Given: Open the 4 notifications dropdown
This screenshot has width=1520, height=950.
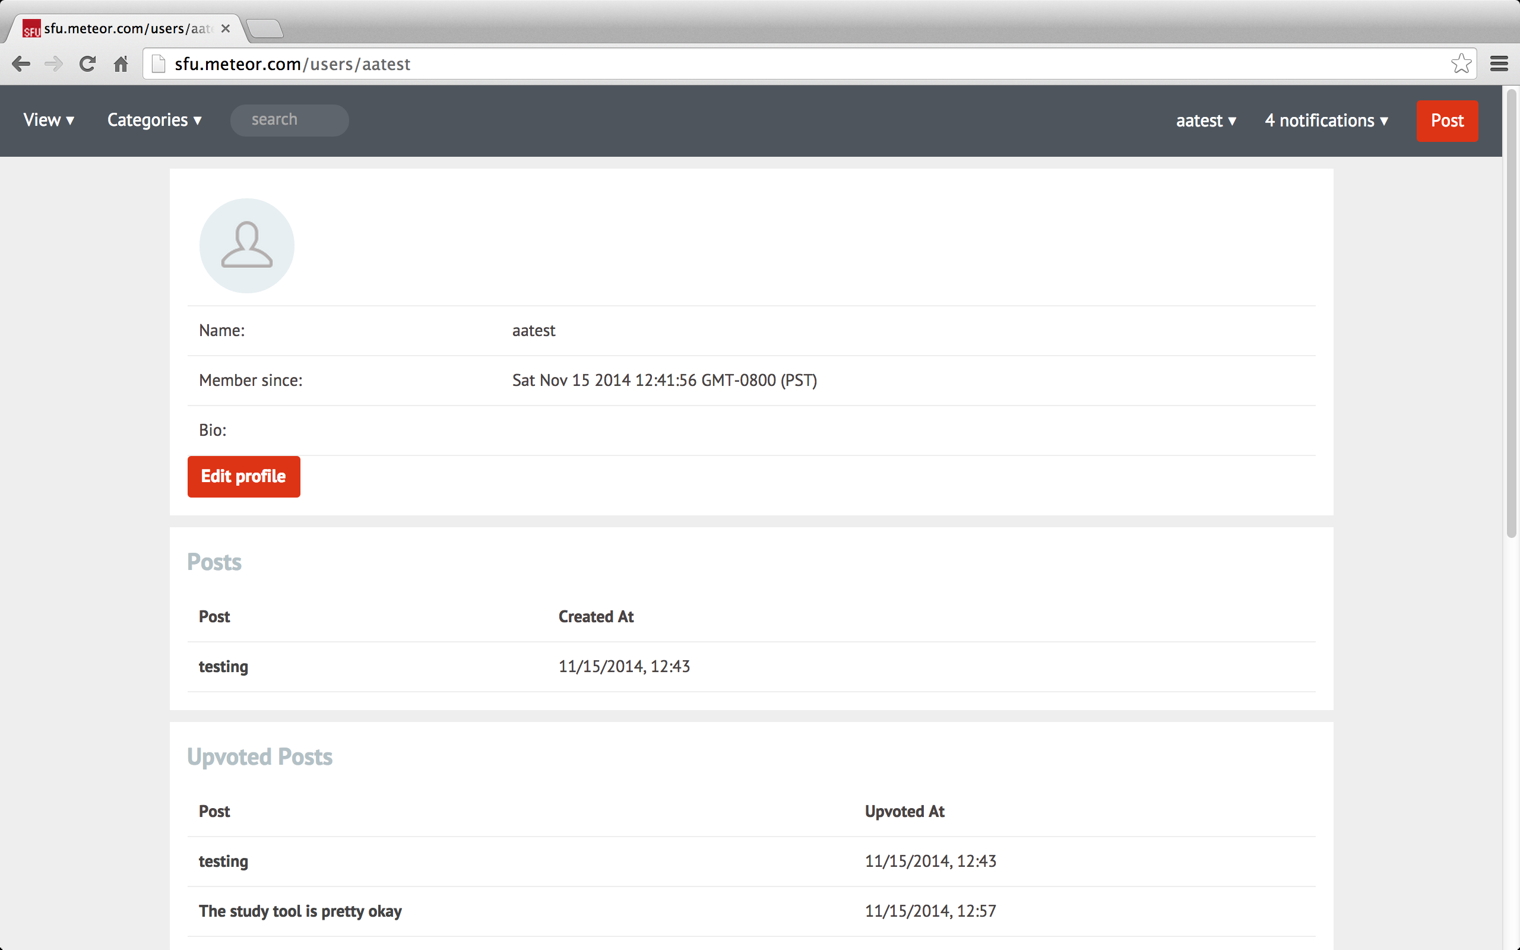Looking at the screenshot, I should pyautogui.click(x=1326, y=121).
